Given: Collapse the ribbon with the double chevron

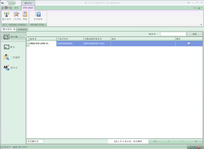Looking at the screenshot, I should [x=201, y=24].
